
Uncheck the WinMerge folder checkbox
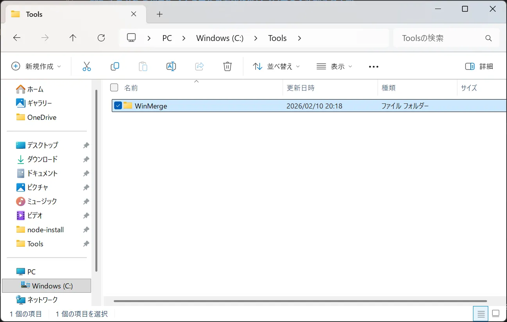click(118, 105)
